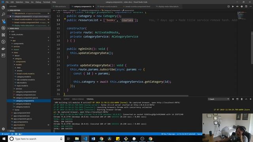
Task: Click the master branch in status bar
Action: 5,134
